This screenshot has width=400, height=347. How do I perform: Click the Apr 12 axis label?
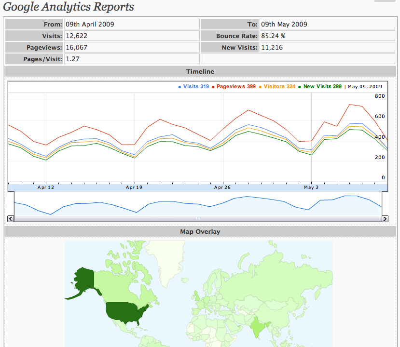[x=46, y=187]
